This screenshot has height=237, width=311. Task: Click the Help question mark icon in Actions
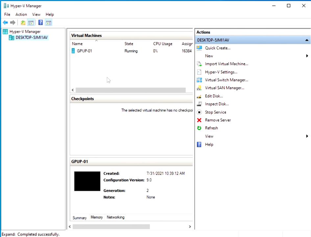tap(199, 145)
